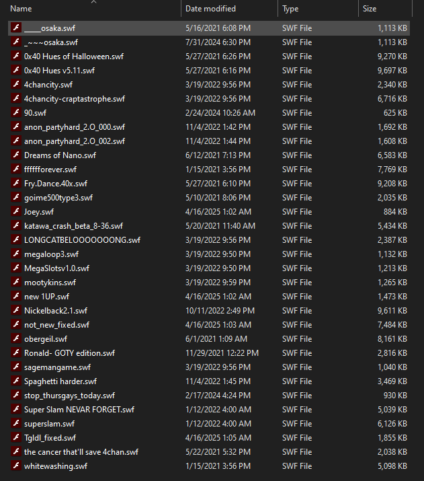Viewport: 424px width, 481px height.
Task: Click the katawa_crash_beta_8-36.swf file icon
Action: (16, 225)
